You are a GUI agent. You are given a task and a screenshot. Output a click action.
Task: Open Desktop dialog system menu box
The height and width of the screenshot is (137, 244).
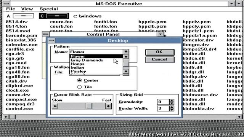pyautogui.click(x=51, y=41)
